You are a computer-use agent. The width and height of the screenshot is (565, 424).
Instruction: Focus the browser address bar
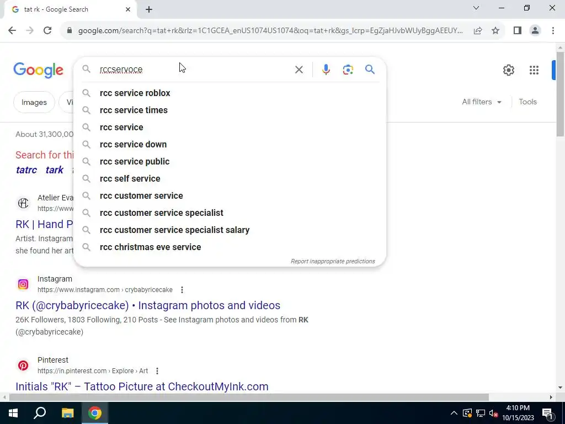pyautogui.click(x=270, y=31)
